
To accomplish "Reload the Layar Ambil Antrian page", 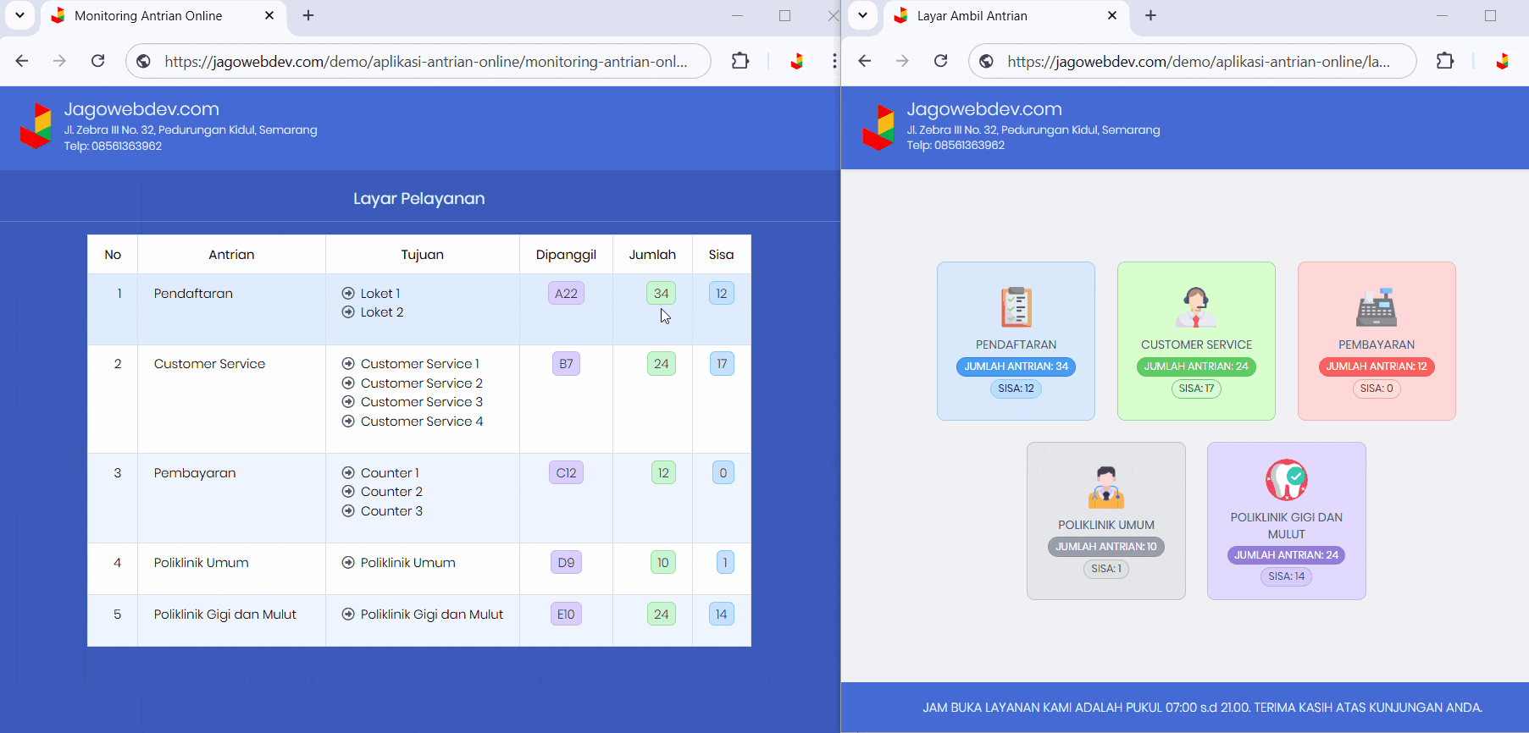I will coord(940,61).
